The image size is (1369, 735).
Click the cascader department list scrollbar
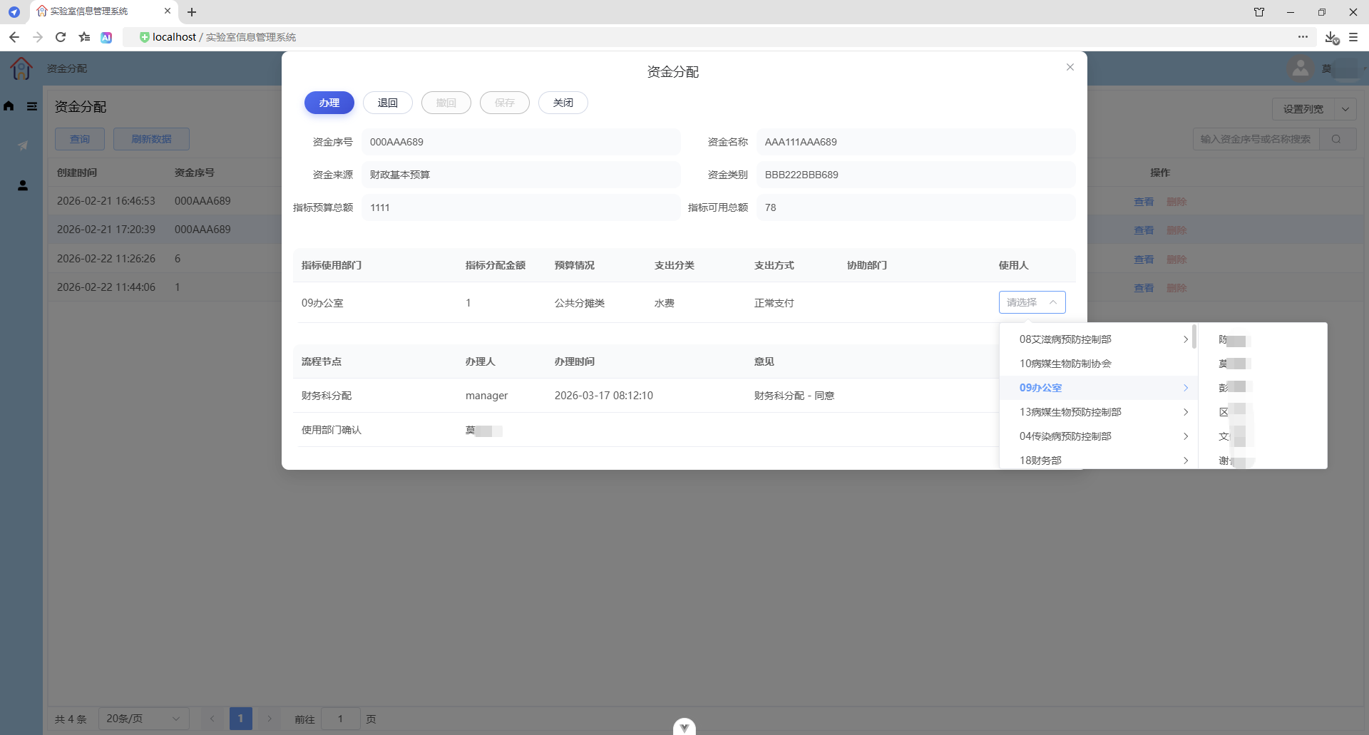(1194, 336)
